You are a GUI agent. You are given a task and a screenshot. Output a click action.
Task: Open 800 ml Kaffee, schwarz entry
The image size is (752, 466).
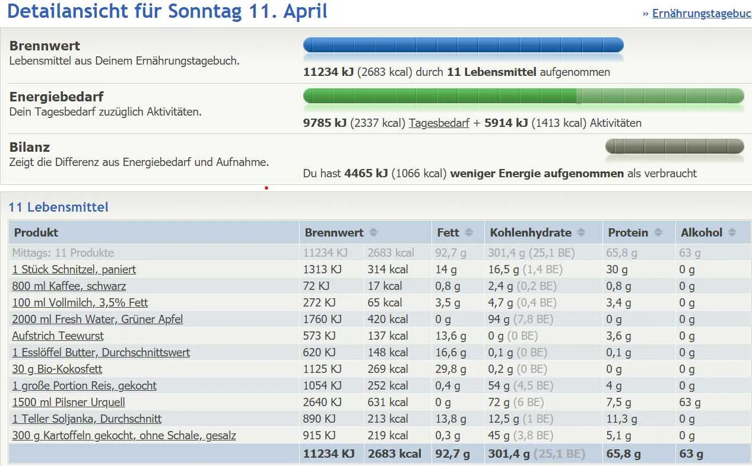pyautogui.click(x=69, y=286)
